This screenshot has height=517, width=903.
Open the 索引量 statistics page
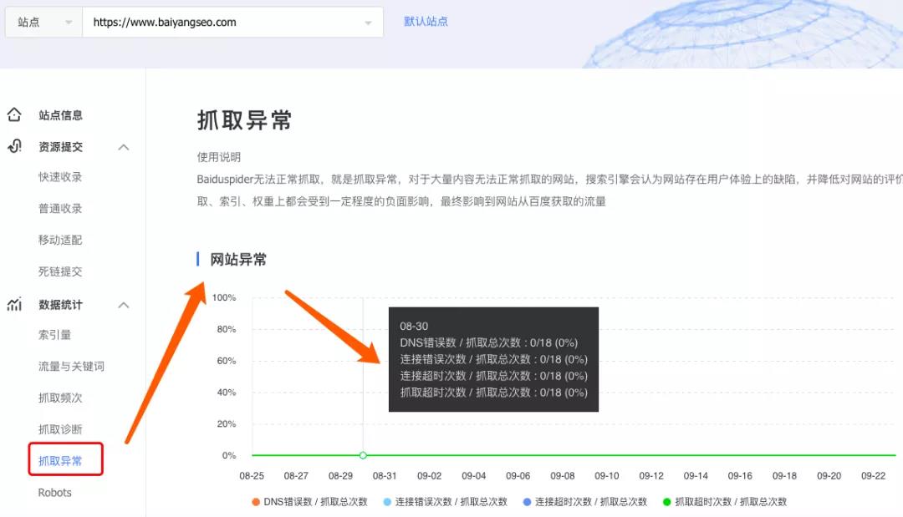click(x=54, y=335)
